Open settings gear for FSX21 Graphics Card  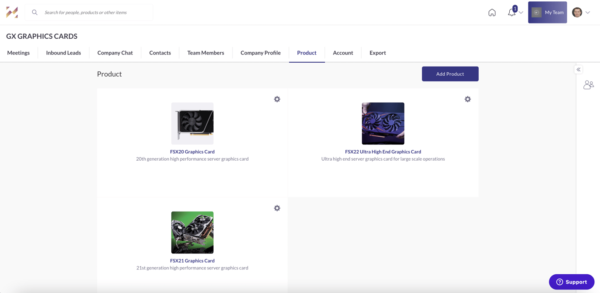(277, 208)
